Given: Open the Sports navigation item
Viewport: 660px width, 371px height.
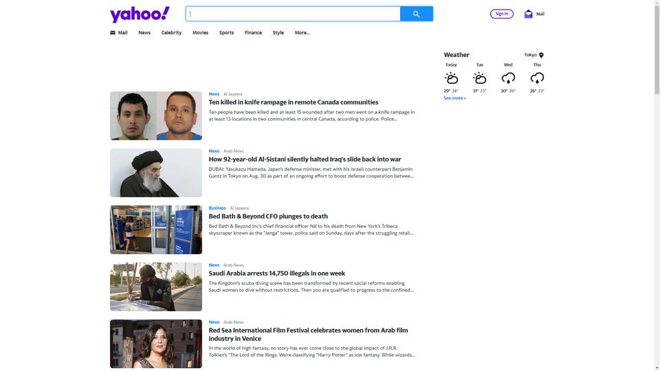Looking at the screenshot, I should click(x=226, y=32).
